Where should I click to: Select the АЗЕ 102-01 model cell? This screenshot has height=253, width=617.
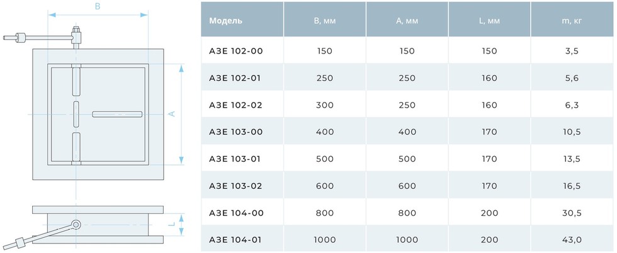coord(235,78)
